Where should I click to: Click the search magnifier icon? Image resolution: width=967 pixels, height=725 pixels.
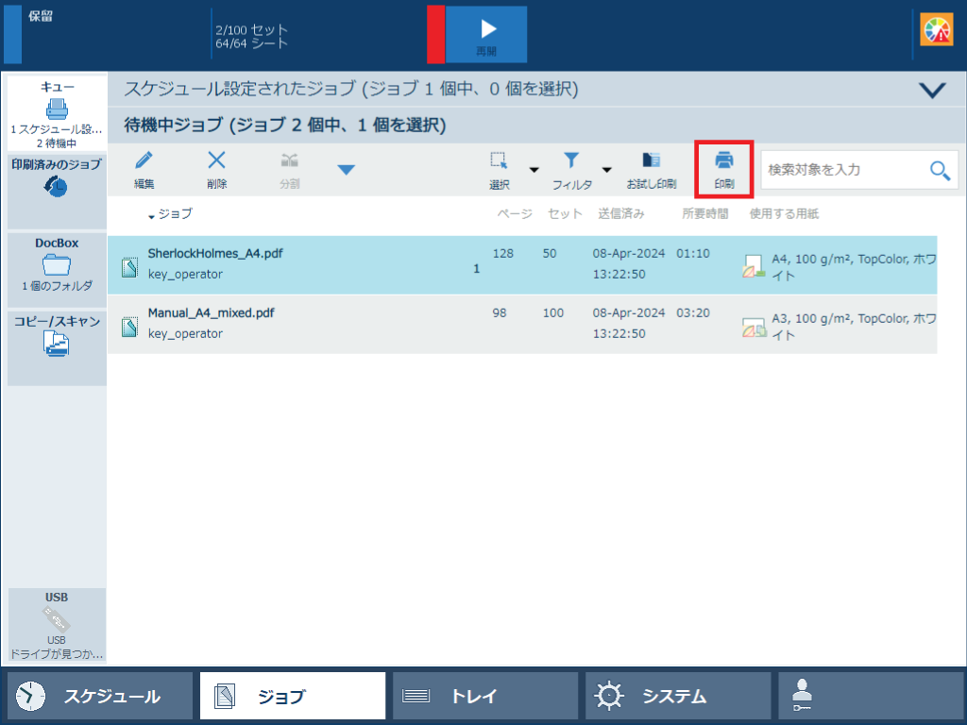pos(939,170)
